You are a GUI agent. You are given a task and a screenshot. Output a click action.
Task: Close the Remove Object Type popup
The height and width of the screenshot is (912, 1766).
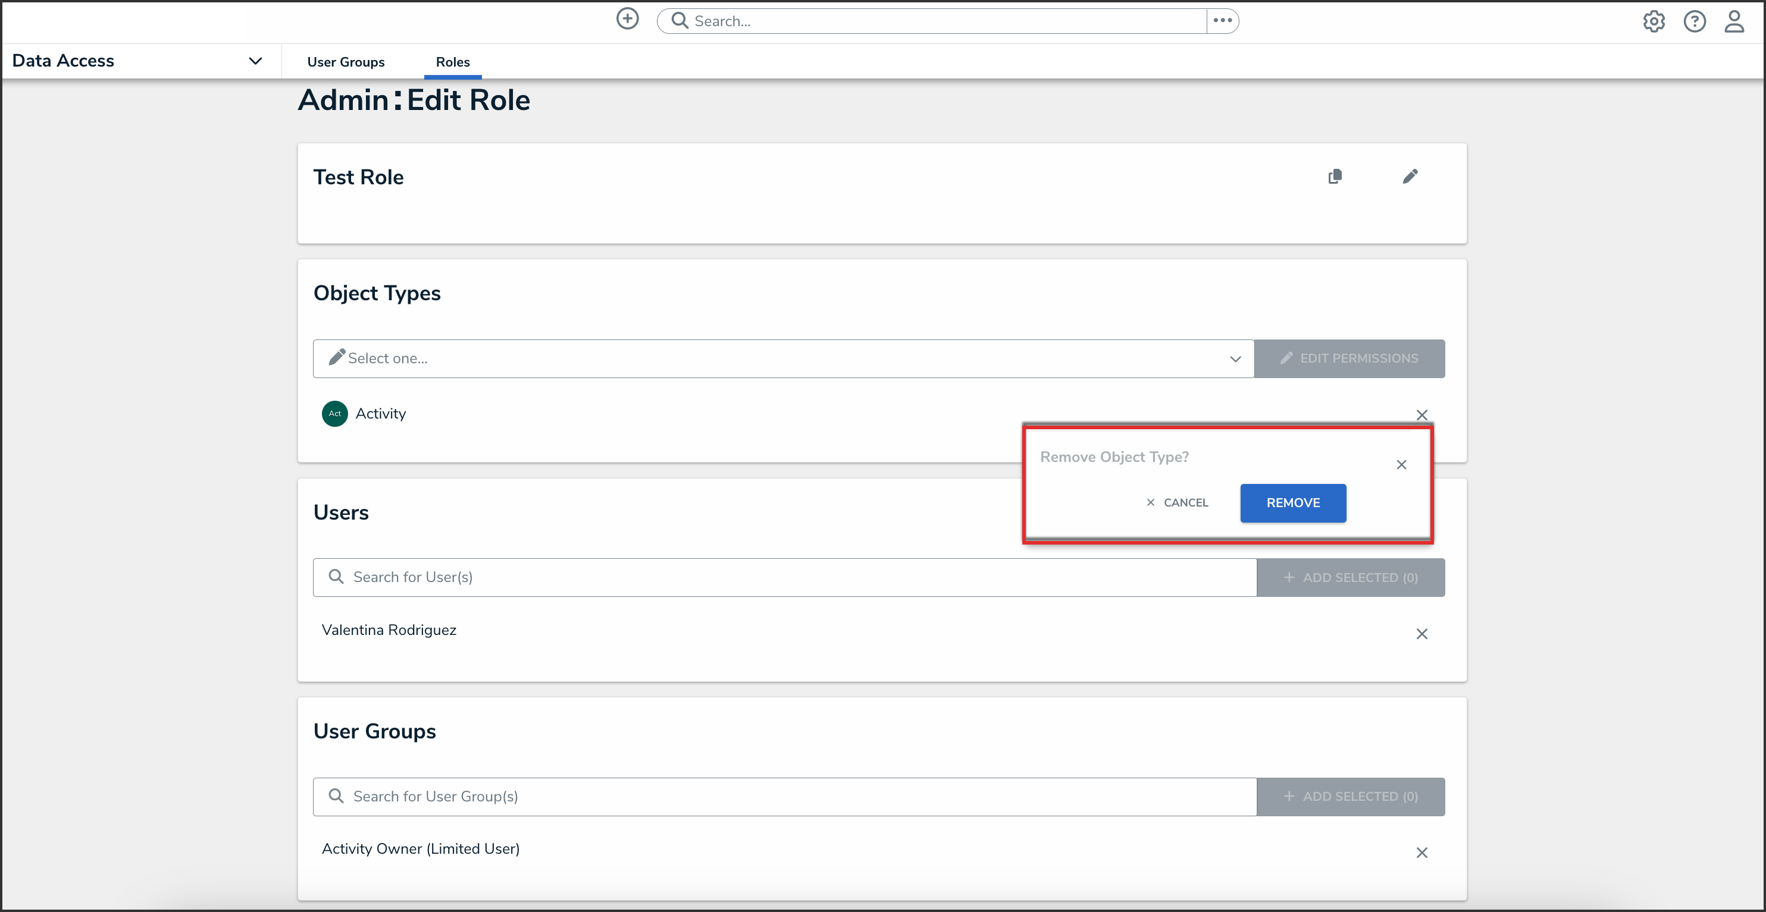point(1401,464)
